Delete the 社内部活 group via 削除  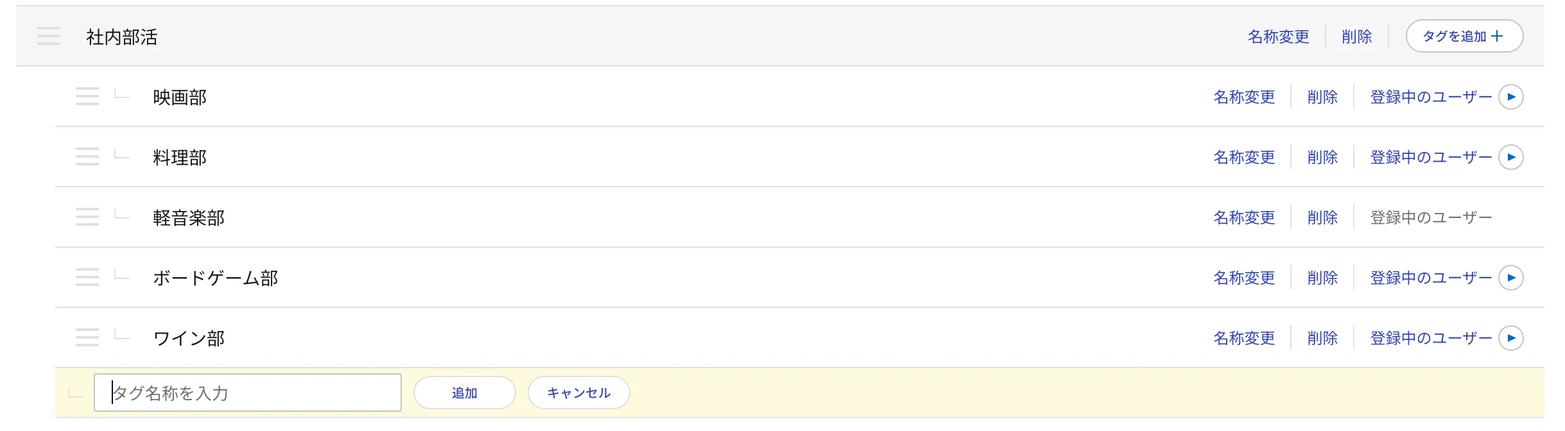pyautogui.click(x=1356, y=37)
